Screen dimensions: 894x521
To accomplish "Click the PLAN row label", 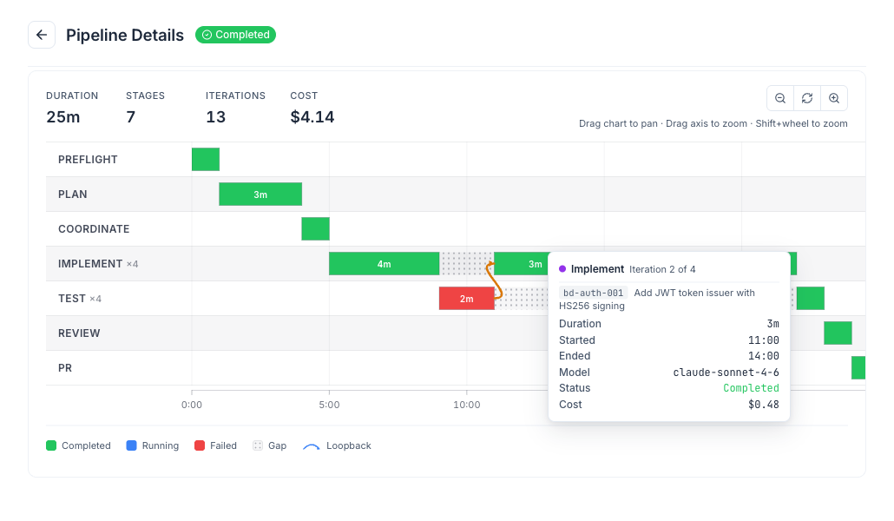I will click(72, 194).
